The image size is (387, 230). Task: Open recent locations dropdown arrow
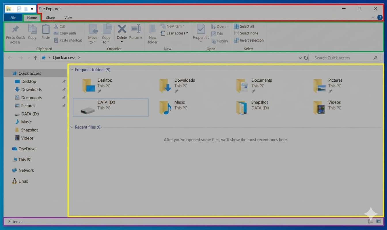29,58
